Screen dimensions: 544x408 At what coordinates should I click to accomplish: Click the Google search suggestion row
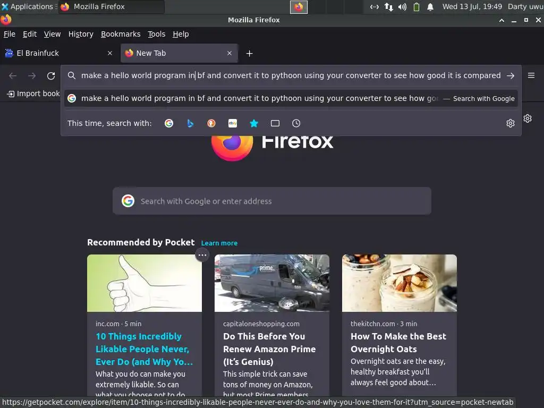(291, 98)
